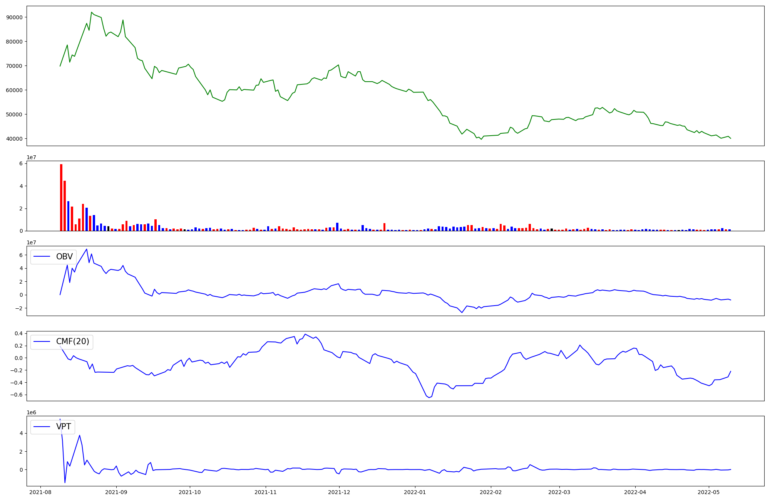
Task: Click the 60000 price axis tick label
Action: 15,90
